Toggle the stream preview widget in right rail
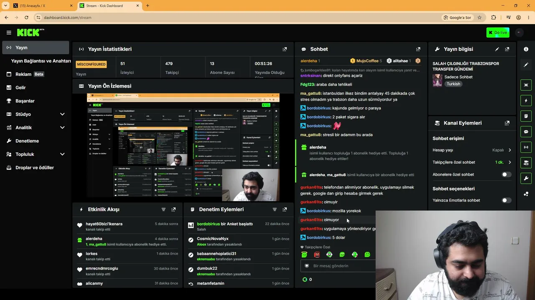This screenshot has height=300, width=535. point(526,85)
